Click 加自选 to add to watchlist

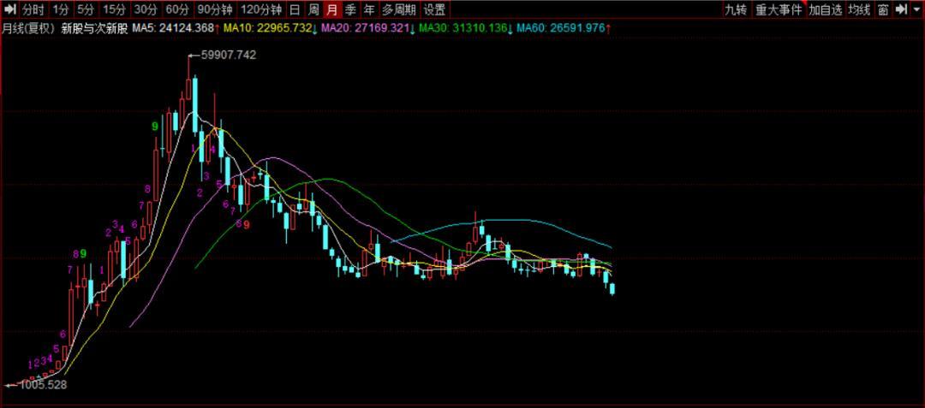pyautogui.click(x=826, y=10)
